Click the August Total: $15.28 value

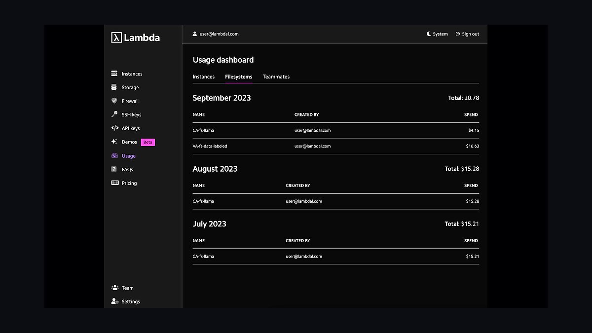(462, 169)
